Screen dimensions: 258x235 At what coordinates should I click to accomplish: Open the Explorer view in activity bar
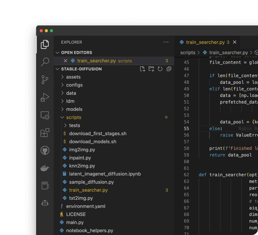(45, 44)
